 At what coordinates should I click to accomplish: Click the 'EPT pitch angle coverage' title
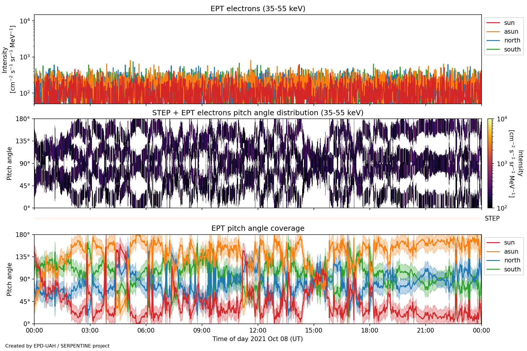pyautogui.click(x=258, y=228)
